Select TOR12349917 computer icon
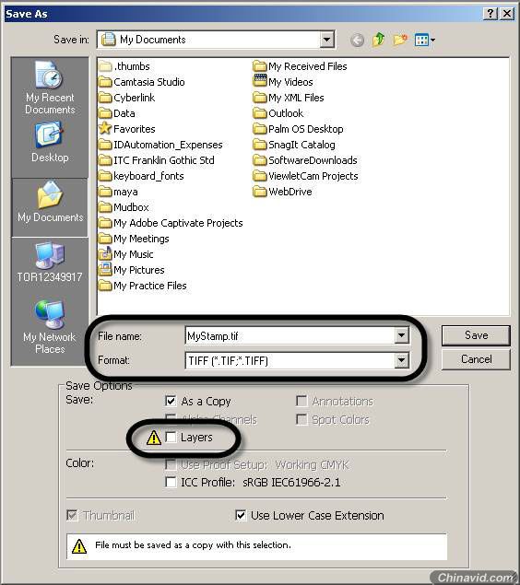520x585 pixels. click(x=50, y=263)
